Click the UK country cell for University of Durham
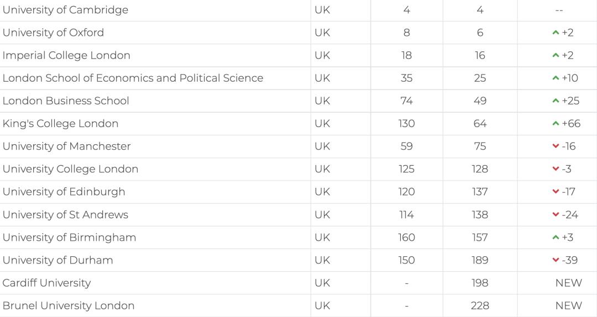This screenshot has width=597, height=317. pos(322,260)
